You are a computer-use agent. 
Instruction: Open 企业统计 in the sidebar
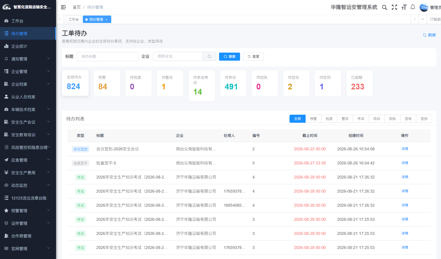click(x=28, y=46)
